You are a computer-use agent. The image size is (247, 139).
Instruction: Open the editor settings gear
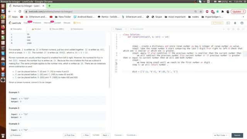click(238, 29)
